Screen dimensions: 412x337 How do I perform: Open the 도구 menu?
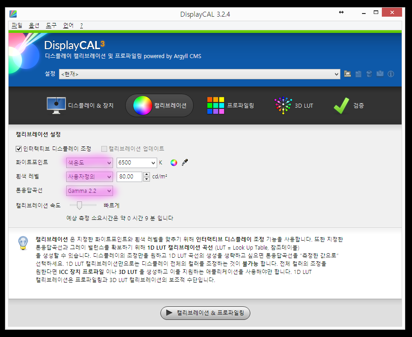tap(51, 26)
